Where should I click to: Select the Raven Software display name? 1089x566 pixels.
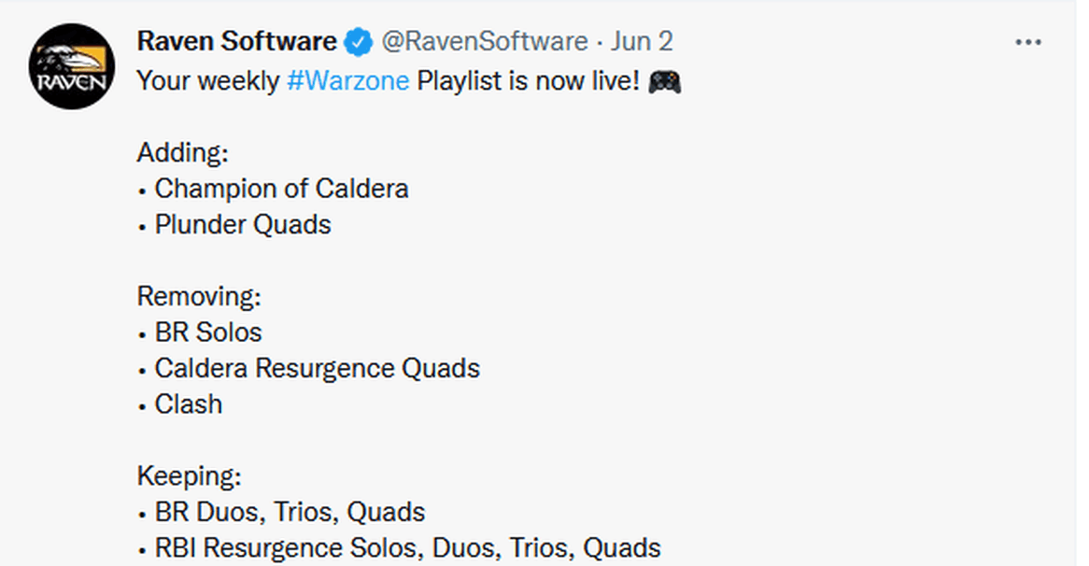(237, 42)
